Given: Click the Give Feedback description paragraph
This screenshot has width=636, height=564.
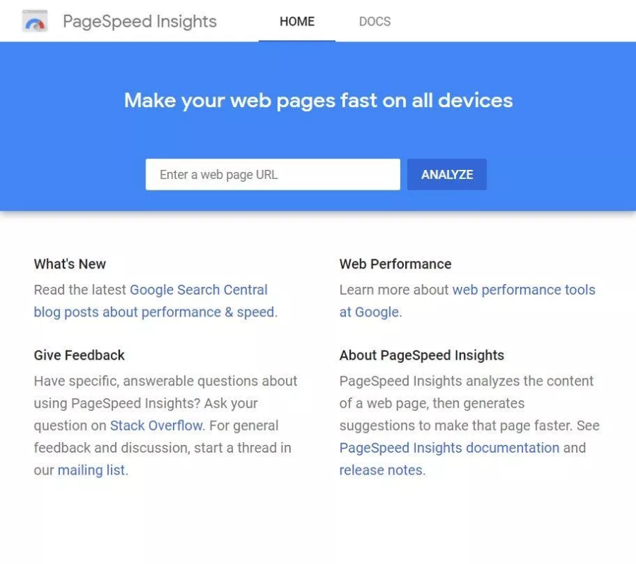Looking at the screenshot, I should click(165, 426).
